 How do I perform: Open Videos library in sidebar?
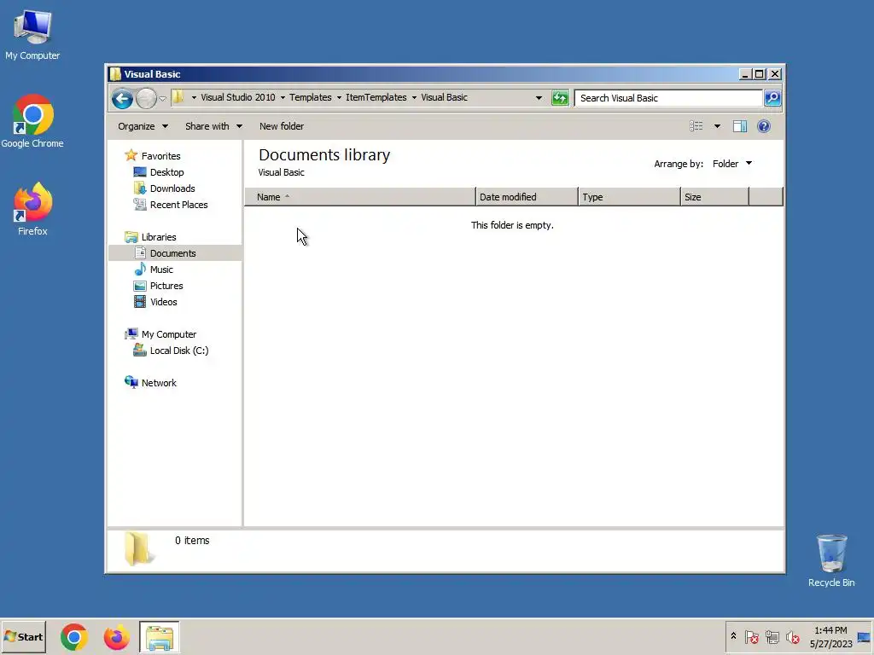click(x=163, y=301)
